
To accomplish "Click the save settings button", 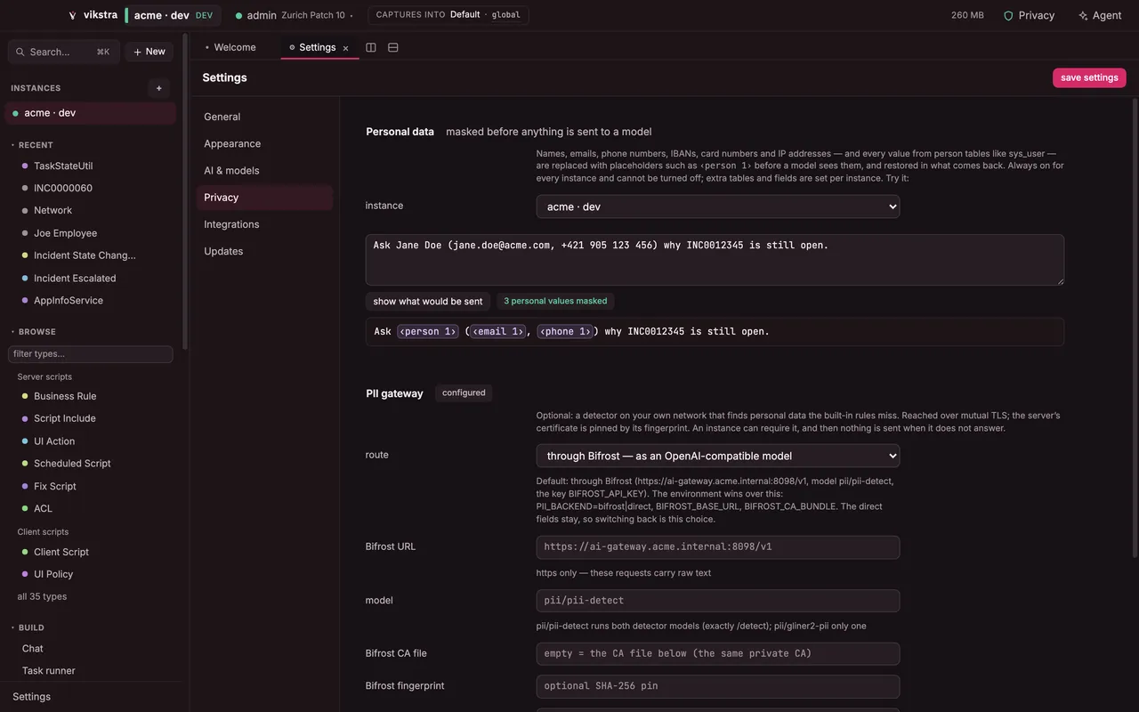I will (x=1089, y=77).
